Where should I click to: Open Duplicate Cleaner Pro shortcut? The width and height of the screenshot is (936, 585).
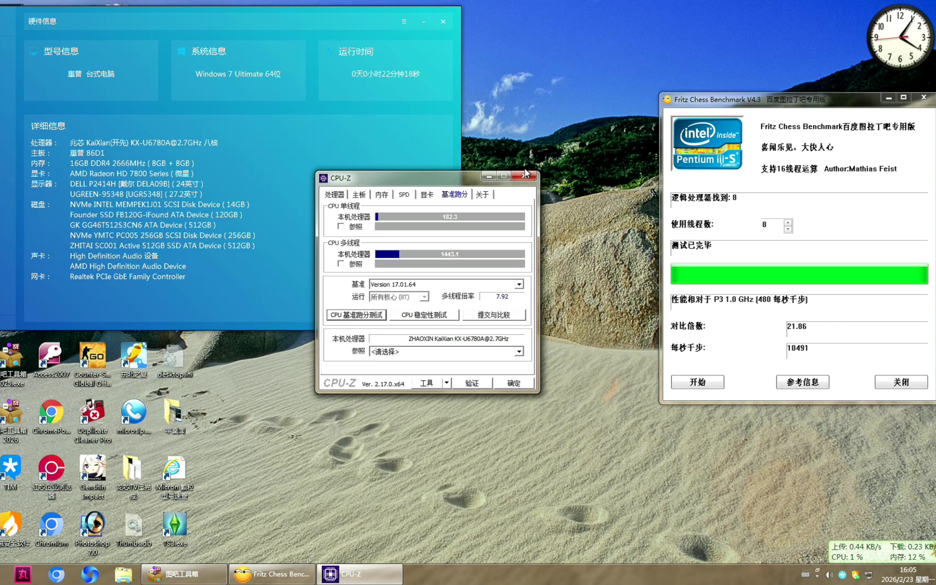(x=93, y=414)
